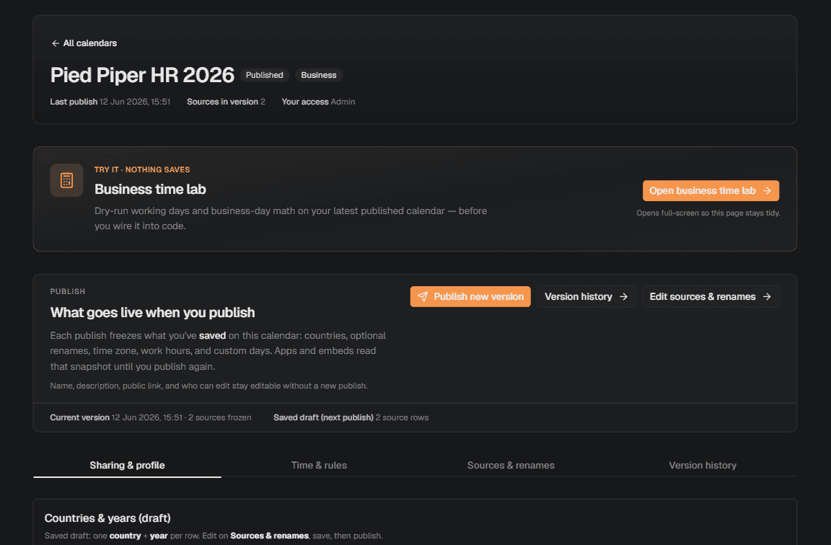
Task: Click the Your access Admin text
Action: [318, 102]
